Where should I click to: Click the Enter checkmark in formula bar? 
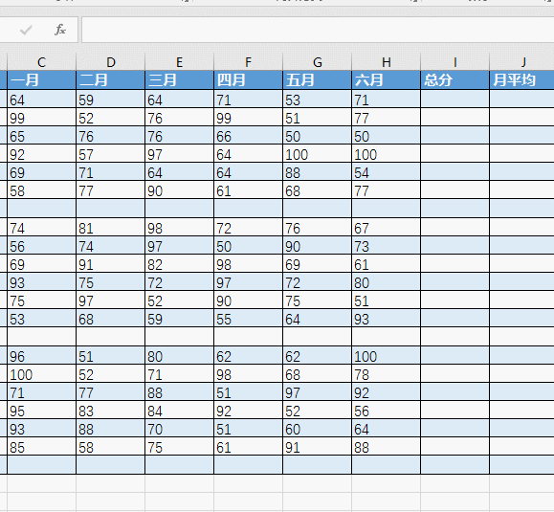(26, 30)
